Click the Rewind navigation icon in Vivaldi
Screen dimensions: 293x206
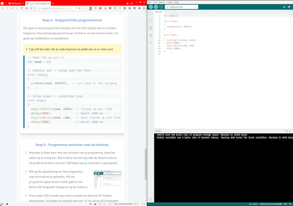[x=12, y=8]
